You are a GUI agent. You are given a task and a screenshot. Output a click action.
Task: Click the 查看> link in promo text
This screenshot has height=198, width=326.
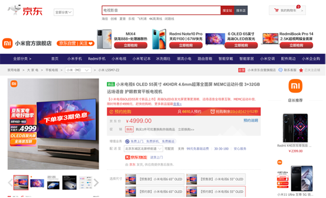pyautogui.click(x=177, y=104)
